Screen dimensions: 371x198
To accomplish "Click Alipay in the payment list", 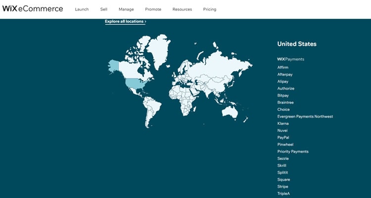I will pyautogui.click(x=283, y=82).
